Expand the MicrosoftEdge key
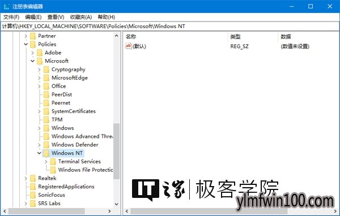This screenshot has height=216, width=340. click(39, 78)
